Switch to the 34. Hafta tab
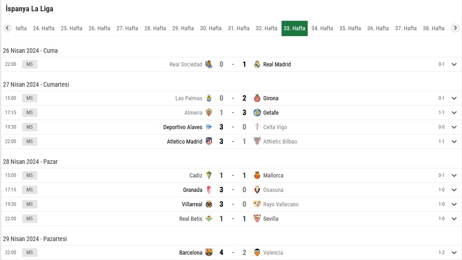Viewport: 462px width, 260px height. 322,28
